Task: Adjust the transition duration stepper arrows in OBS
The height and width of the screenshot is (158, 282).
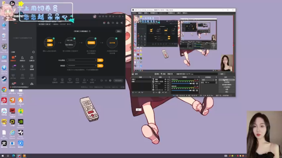Action: [x=216, y=83]
